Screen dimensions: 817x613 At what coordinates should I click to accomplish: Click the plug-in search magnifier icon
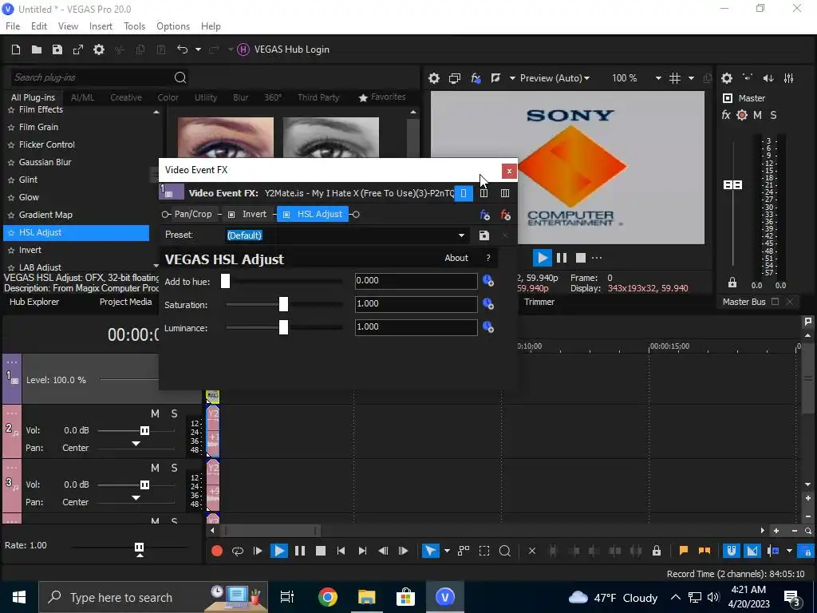(180, 77)
